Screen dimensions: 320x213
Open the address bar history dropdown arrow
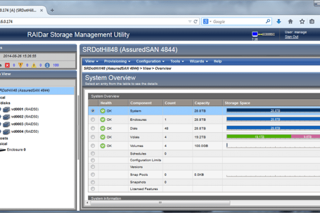point(190,22)
